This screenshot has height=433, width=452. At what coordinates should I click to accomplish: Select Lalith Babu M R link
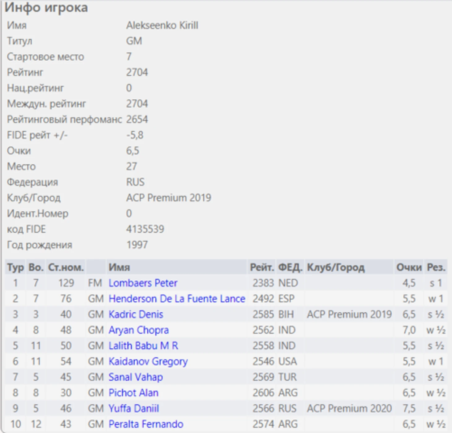(x=143, y=346)
